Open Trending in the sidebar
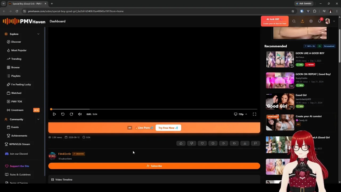The width and height of the screenshot is (341, 192). pos(16,59)
